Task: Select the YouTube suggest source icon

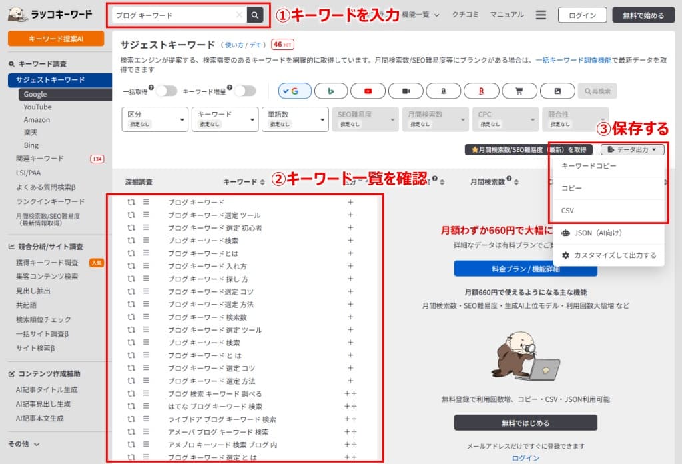Action: [x=368, y=90]
